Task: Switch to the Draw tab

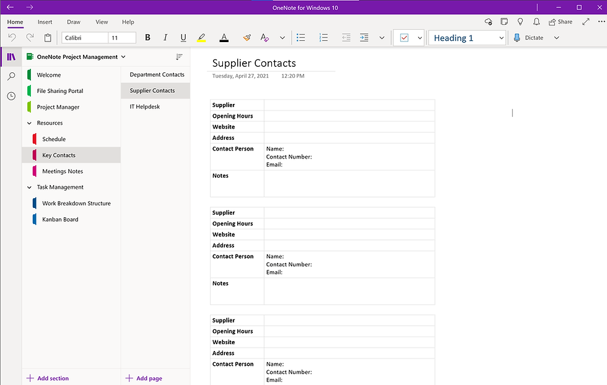Action: 74,22
